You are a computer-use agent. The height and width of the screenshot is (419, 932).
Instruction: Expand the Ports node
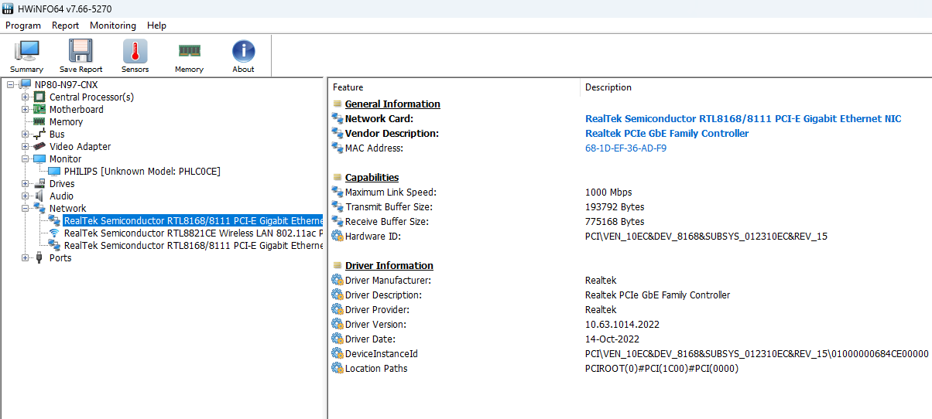tap(26, 257)
